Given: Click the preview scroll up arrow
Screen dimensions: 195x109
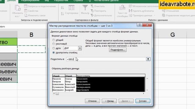Looking at the screenshot, I should tap(147, 79).
